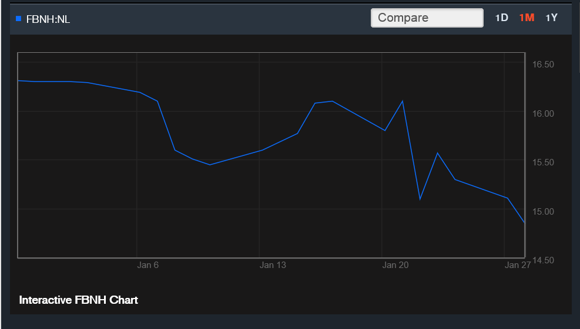Viewport: 580px width, 329px height.
Task: Click the blue FBNH:NL legend square
Action: click(x=18, y=19)
